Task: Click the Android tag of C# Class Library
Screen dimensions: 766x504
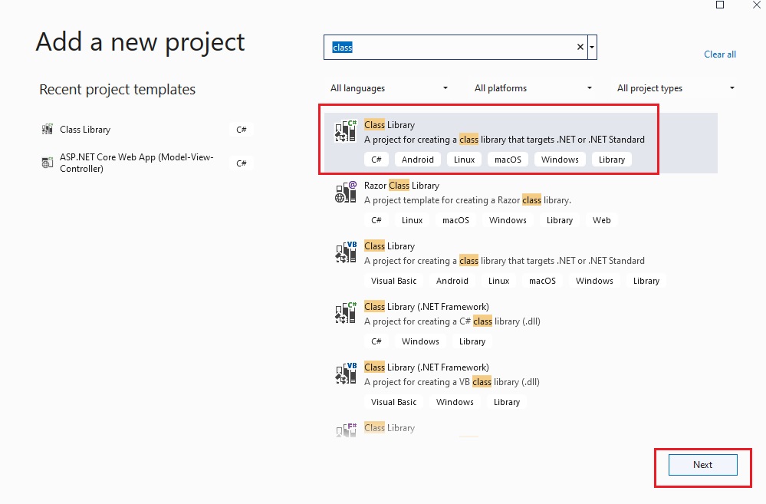Action: click(418, 160)
